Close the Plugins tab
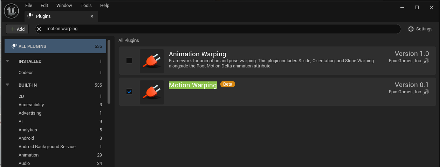Image resolution: width=440 pixels, height=167 pixels. pos(92,16)
